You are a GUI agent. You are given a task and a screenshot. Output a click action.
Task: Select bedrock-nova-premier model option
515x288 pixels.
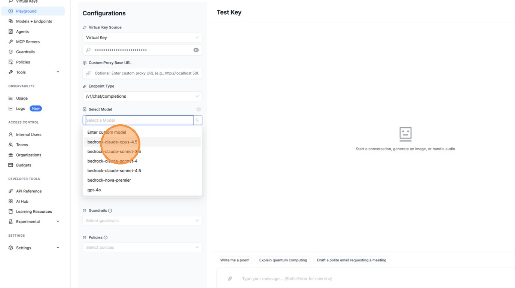pos(109,180)
